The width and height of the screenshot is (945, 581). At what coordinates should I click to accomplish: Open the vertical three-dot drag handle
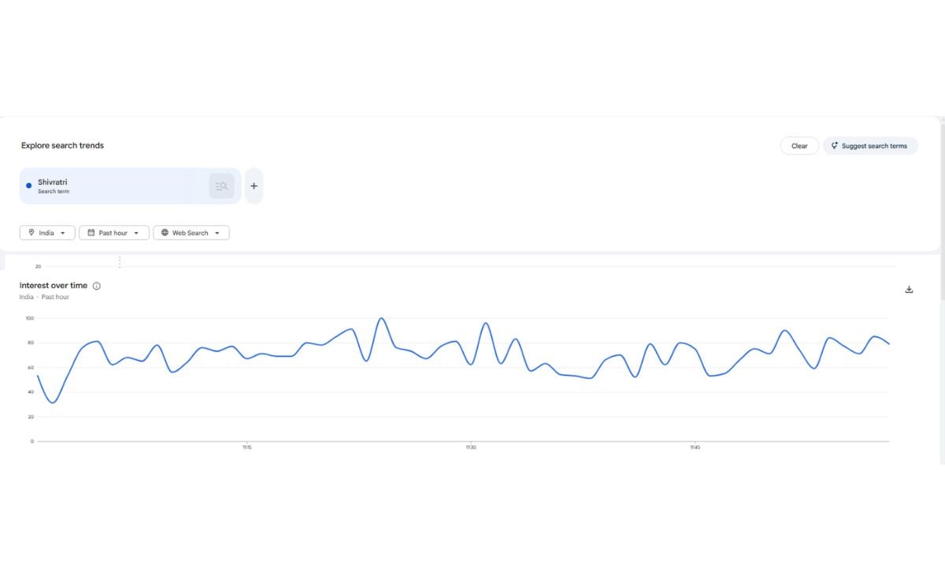coord(120,261)
